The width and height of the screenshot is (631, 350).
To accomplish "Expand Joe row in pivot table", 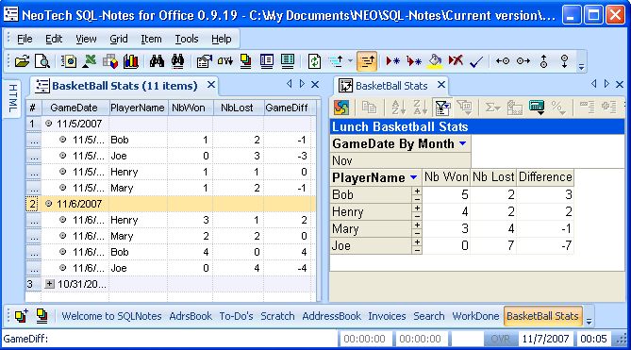I will [417, 242].
